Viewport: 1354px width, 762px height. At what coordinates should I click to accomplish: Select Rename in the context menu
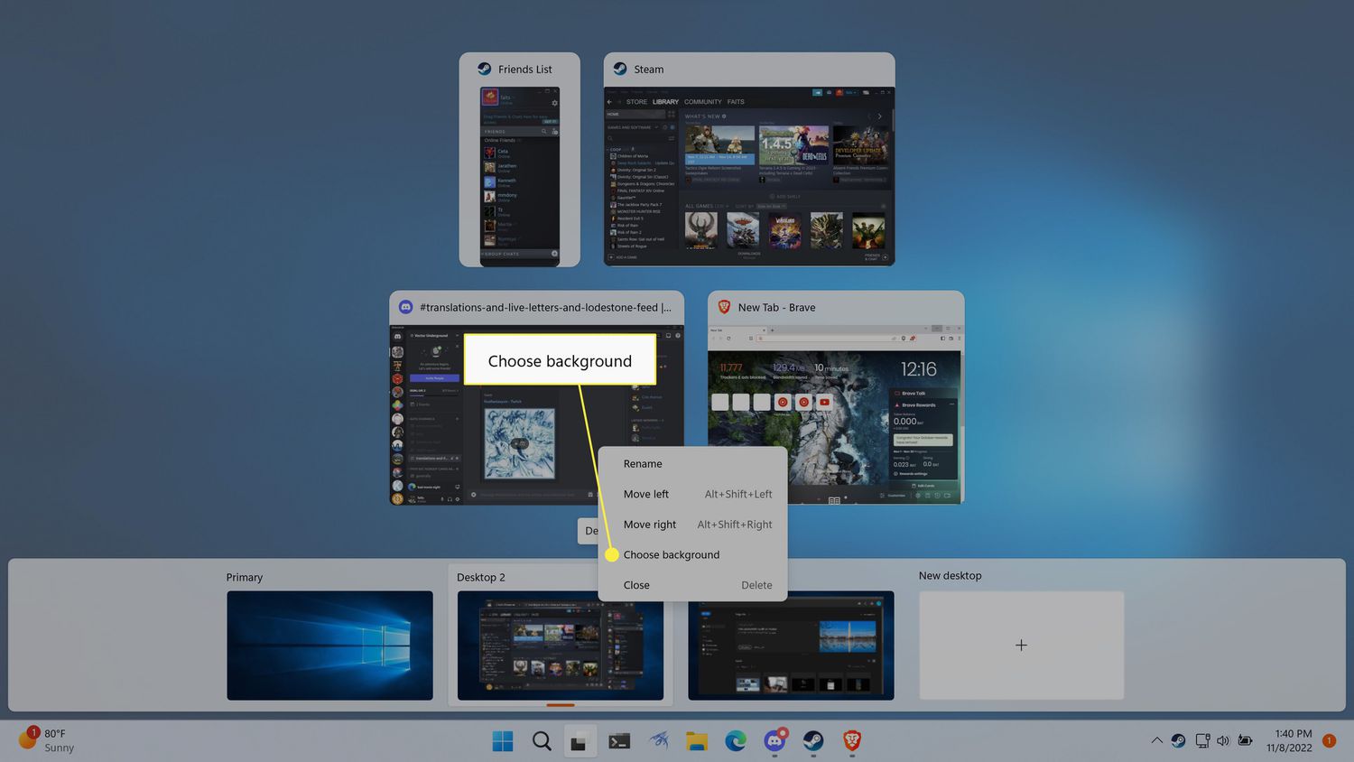coord(643,464)
